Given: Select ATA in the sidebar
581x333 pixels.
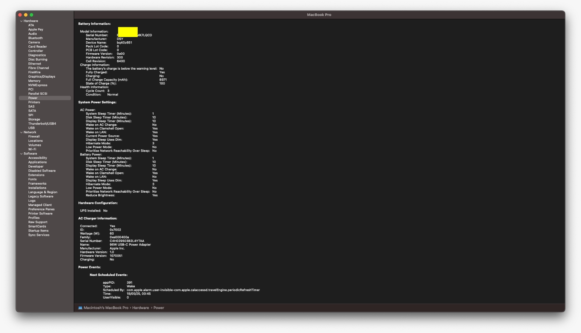Looking at the screenshot, I should [x=31, y=25].
